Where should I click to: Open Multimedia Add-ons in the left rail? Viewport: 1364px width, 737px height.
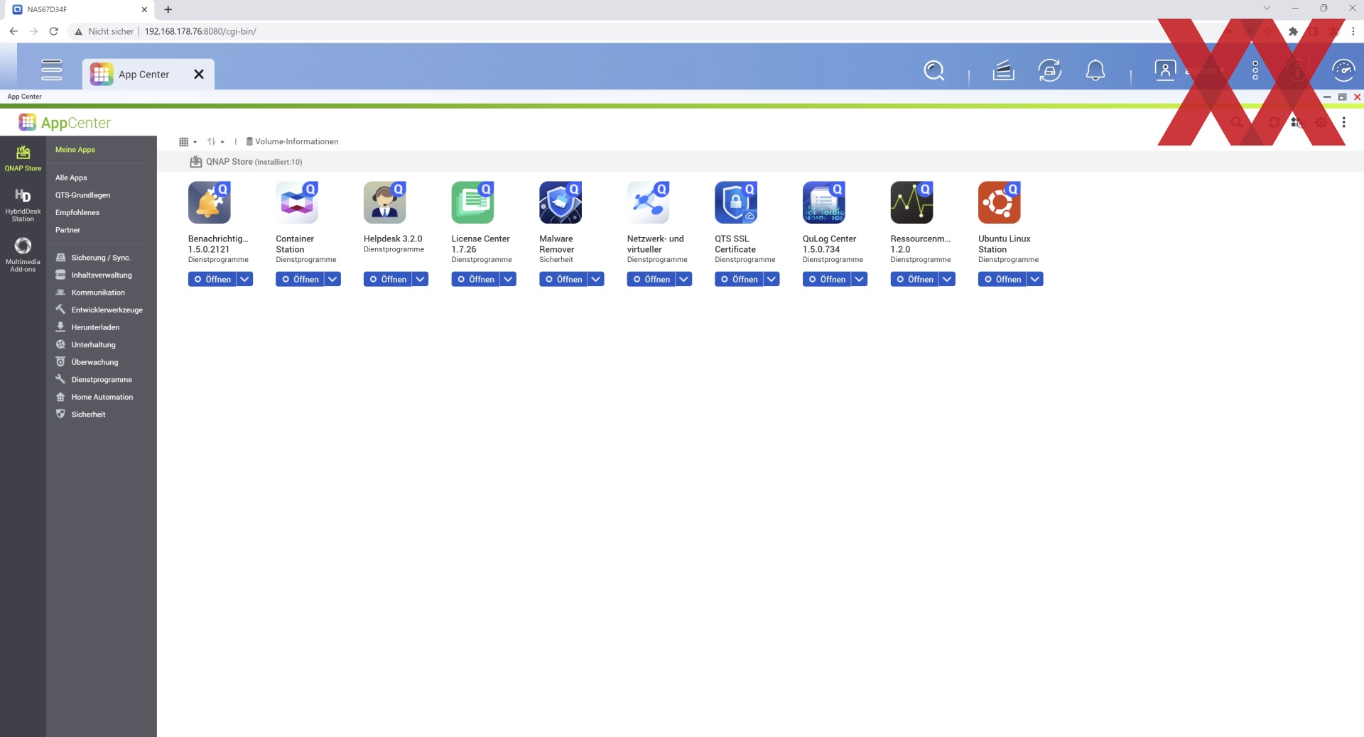(23, 255)
